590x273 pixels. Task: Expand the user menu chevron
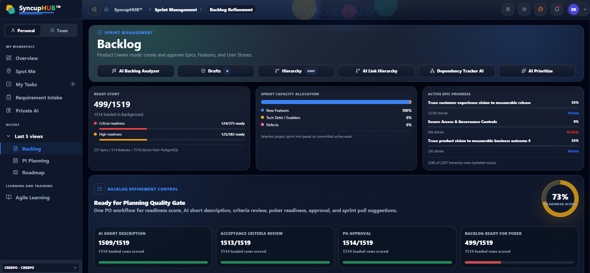585,9
